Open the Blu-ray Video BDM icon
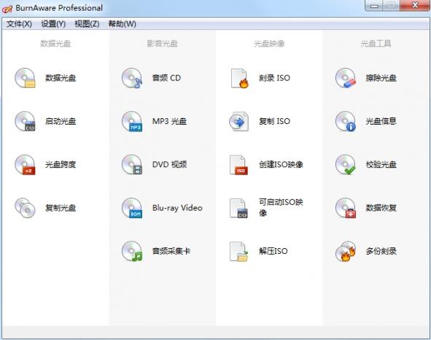Screen dimensions: 431x340 pos(132,208)
